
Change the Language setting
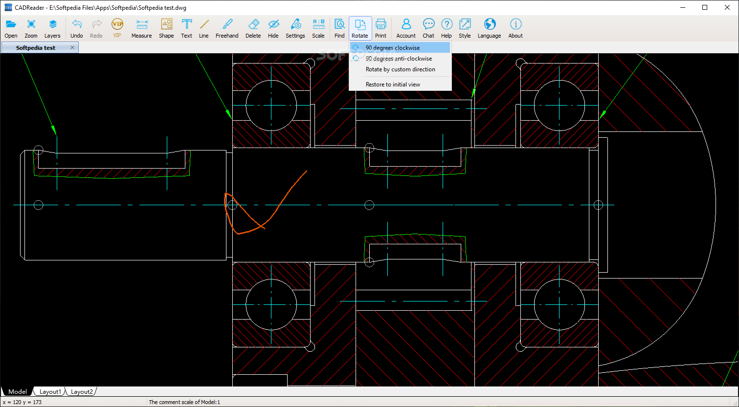pos(490,29)
